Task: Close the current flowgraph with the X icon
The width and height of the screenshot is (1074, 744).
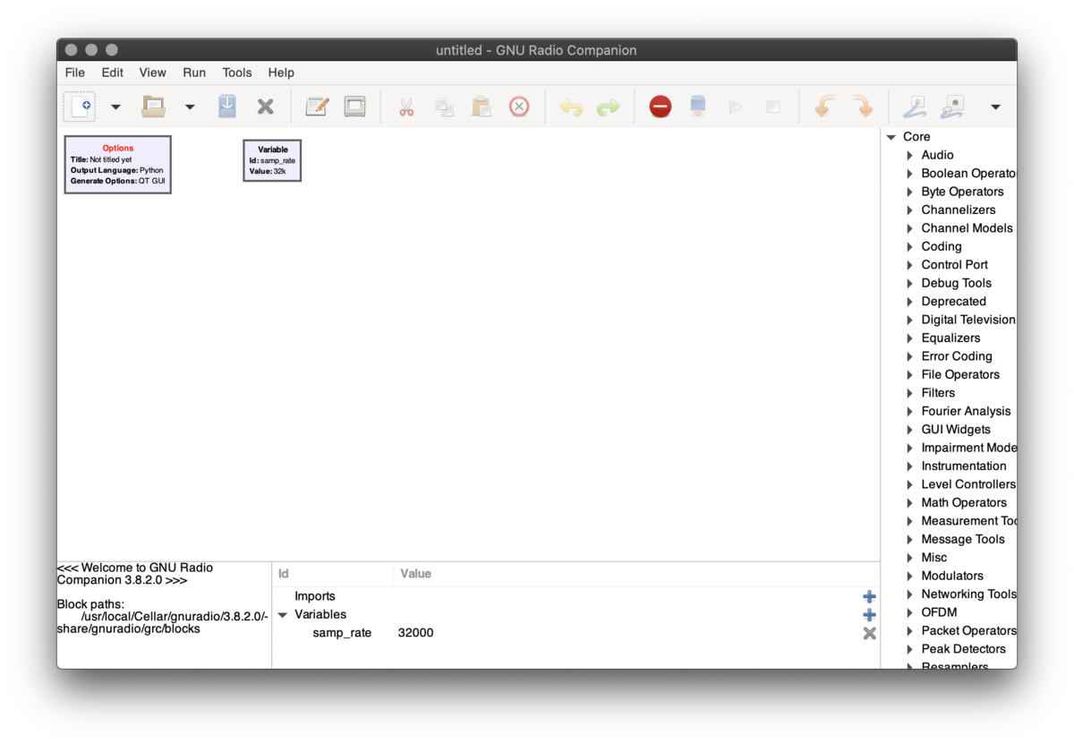Action: pyautogui.click(x=265, y=107)
